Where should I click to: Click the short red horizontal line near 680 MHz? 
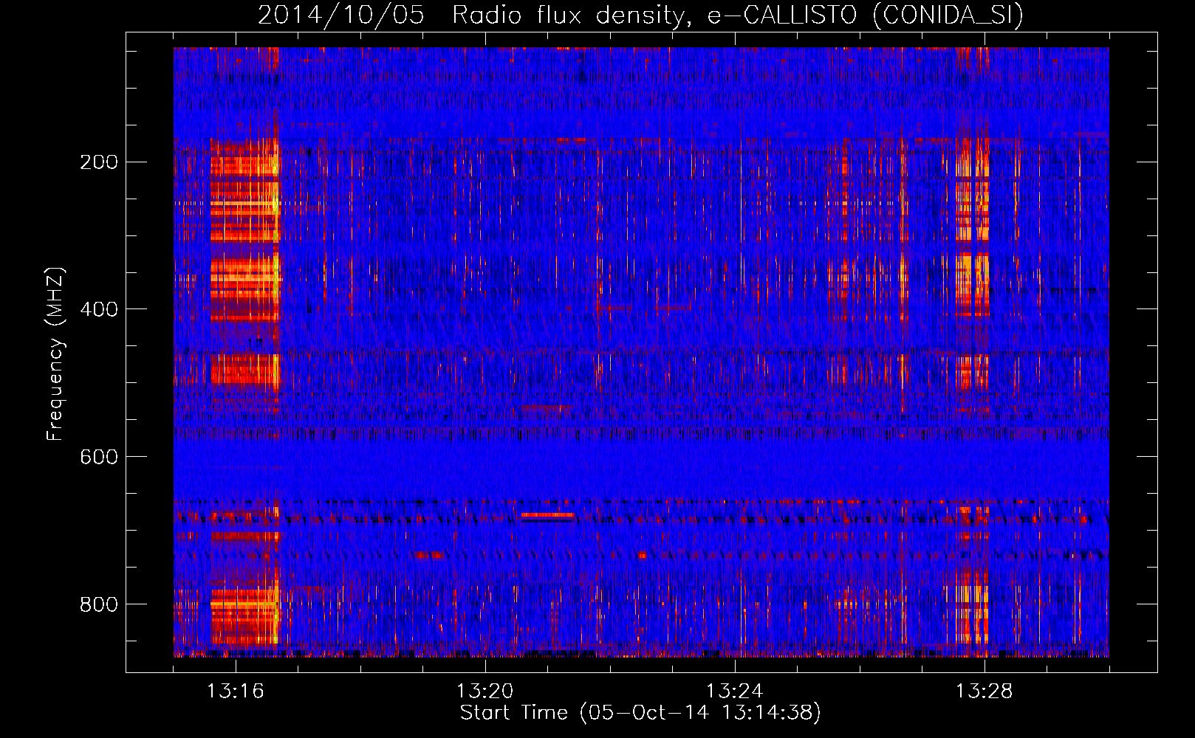547,514
